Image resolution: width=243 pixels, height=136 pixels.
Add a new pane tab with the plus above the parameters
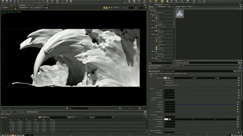(x=183, y=65)
